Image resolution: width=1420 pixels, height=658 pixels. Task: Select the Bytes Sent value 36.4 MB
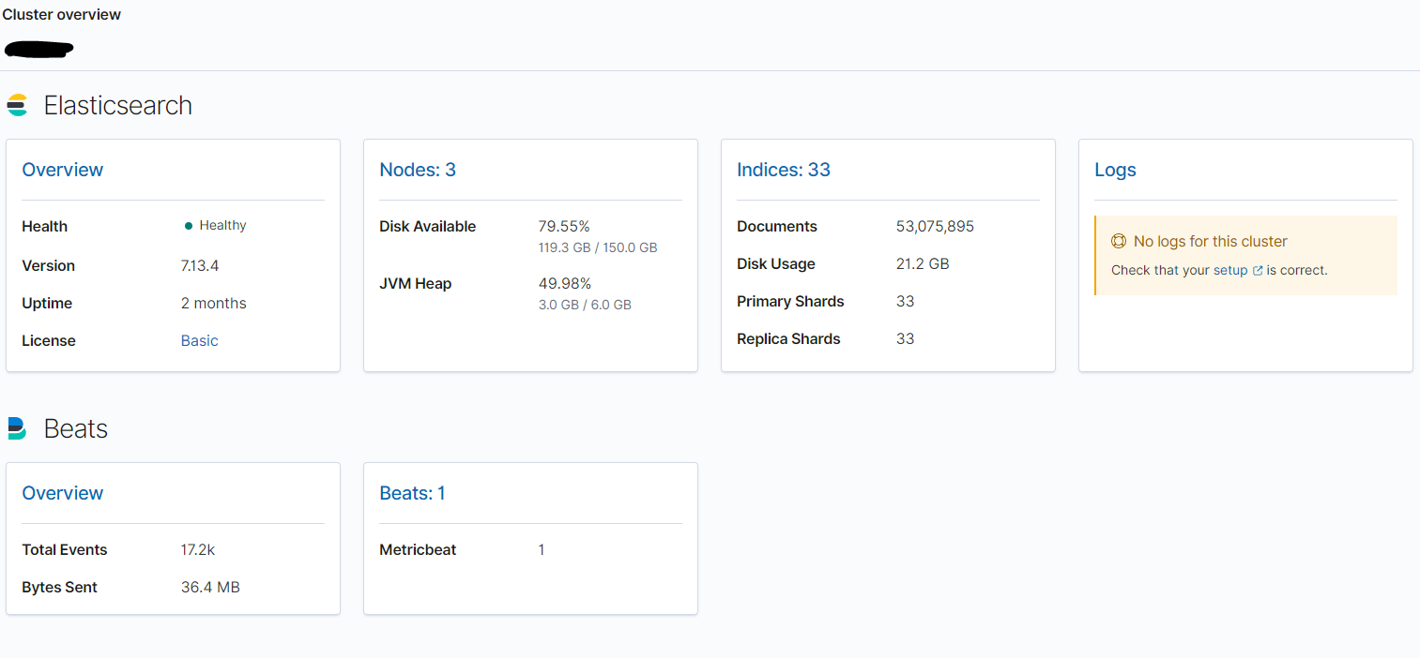[210, 587]
